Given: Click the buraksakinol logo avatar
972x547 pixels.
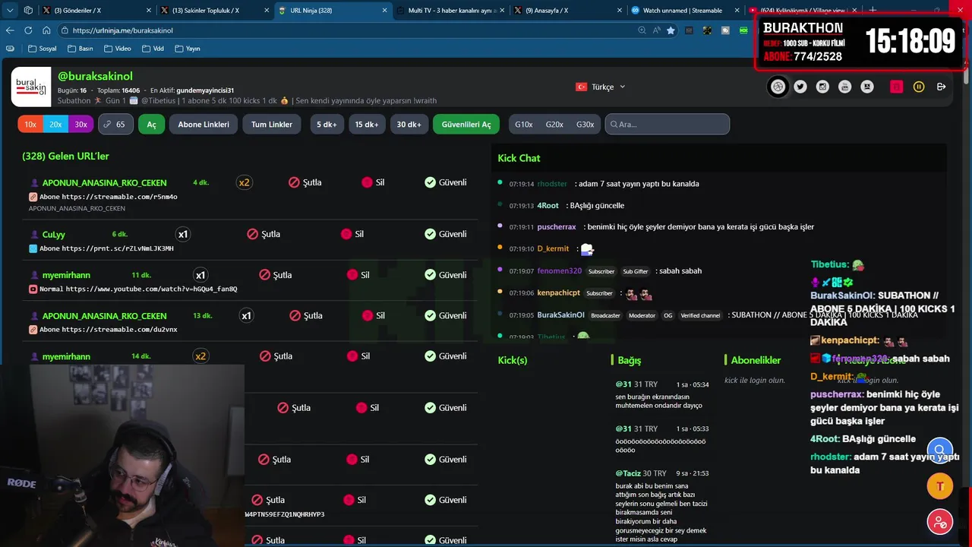Looking at the screenshot, I should point(31,87).
